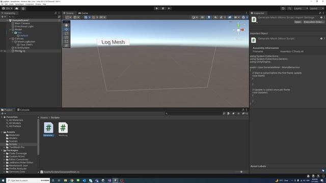Image resolution: width=326 pixels, height=183 pixels.
Task: Click the Project panel search field
Action: (x=193, y=113)
